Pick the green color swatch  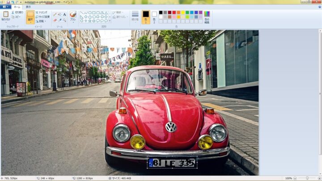pos(187,13)
